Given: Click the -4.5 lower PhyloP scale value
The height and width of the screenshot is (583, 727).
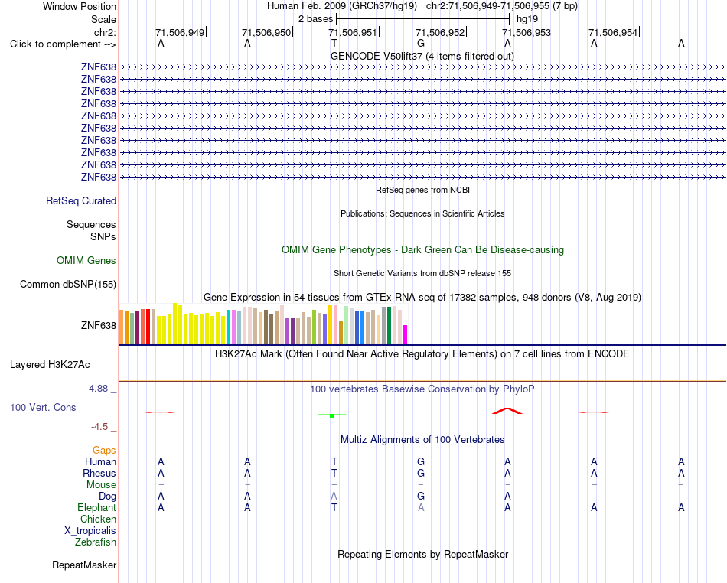Looking at the screenshot, I should 99,426.
